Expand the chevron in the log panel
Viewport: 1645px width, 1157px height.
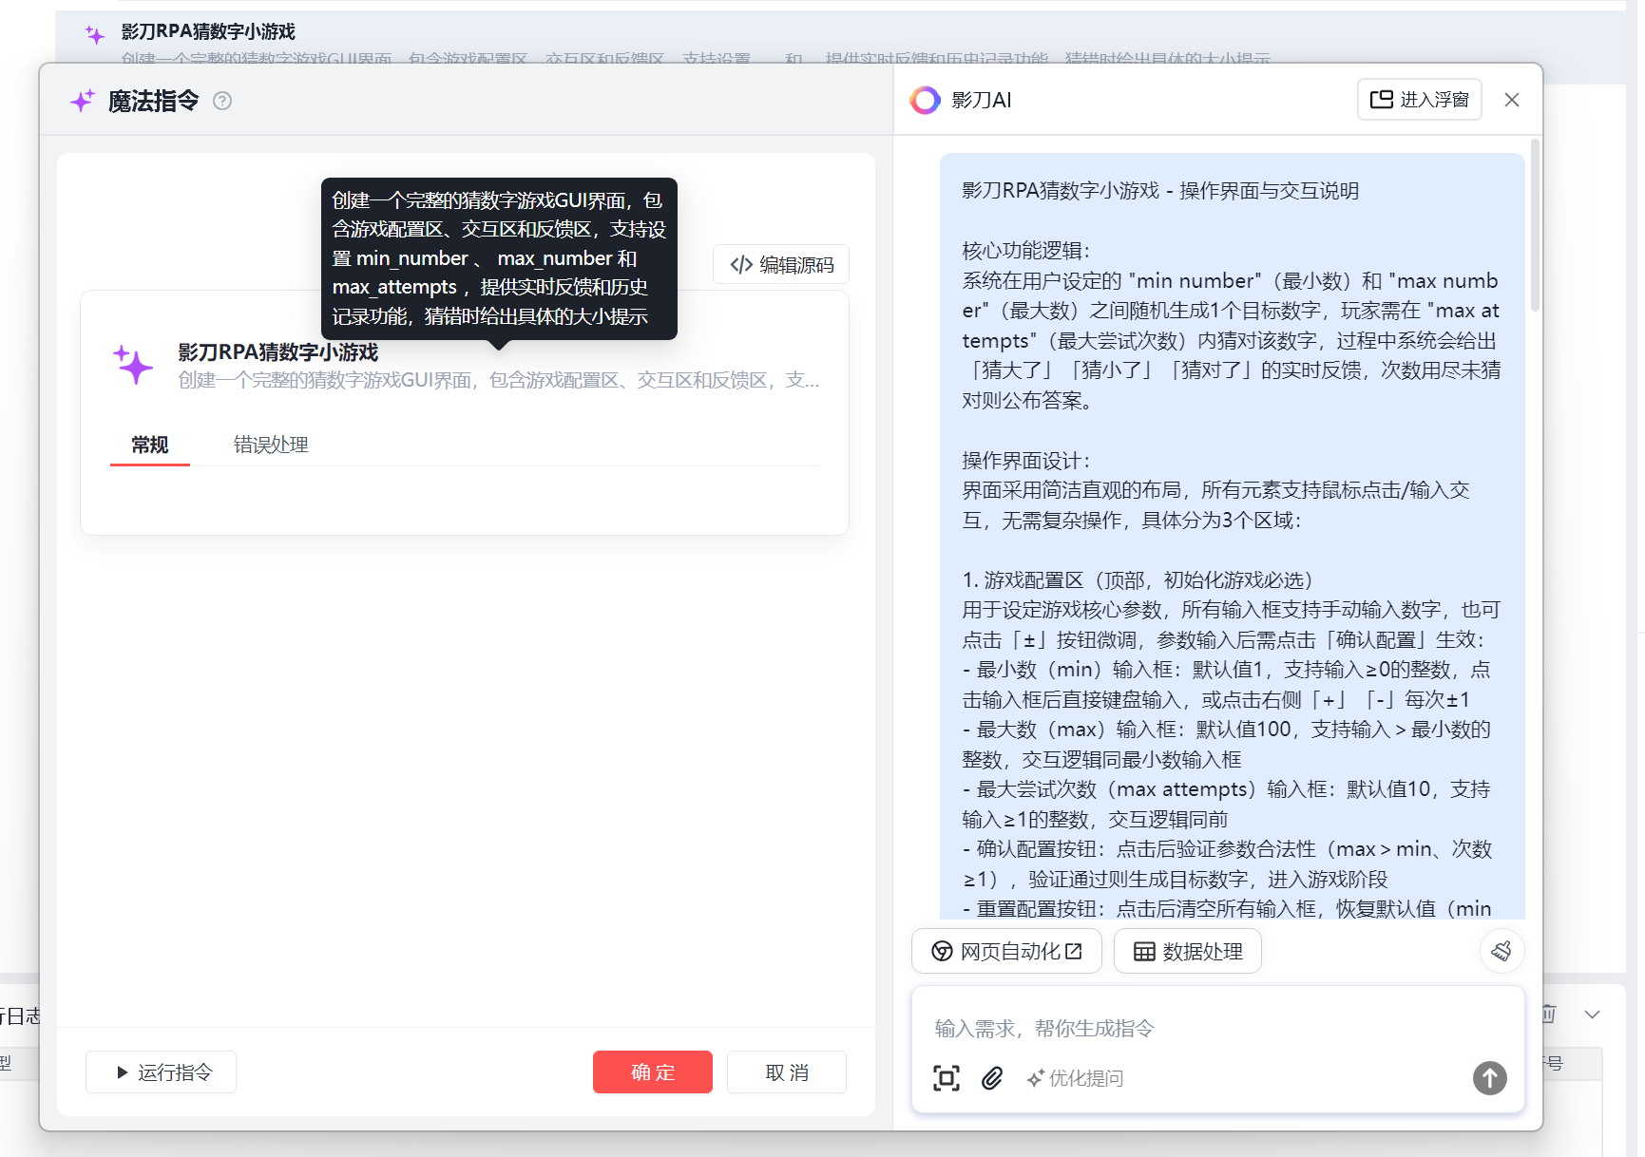[1593, 1014]
